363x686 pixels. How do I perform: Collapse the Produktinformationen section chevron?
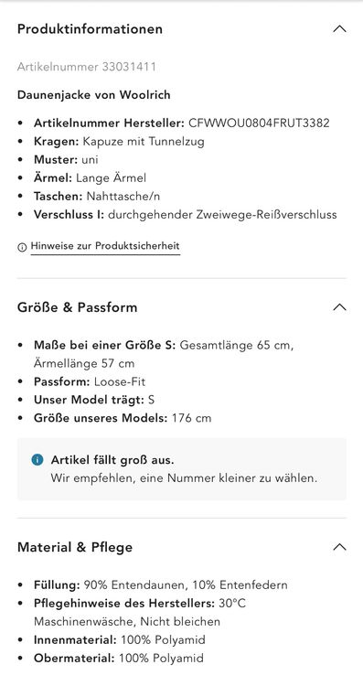point(339,29)
